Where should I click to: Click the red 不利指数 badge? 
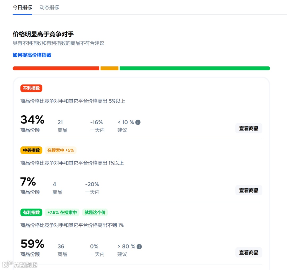point(31,88)
